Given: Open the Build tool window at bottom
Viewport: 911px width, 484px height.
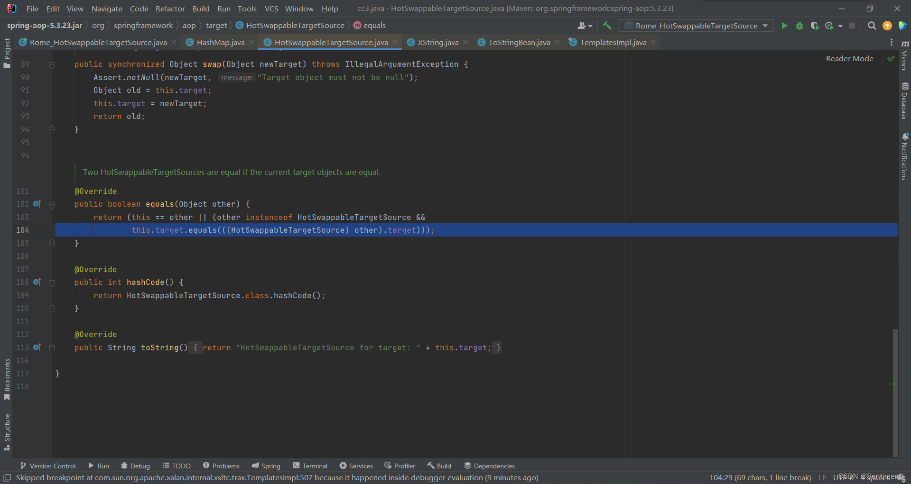Looking at the screenshot, I should [439, 466].
